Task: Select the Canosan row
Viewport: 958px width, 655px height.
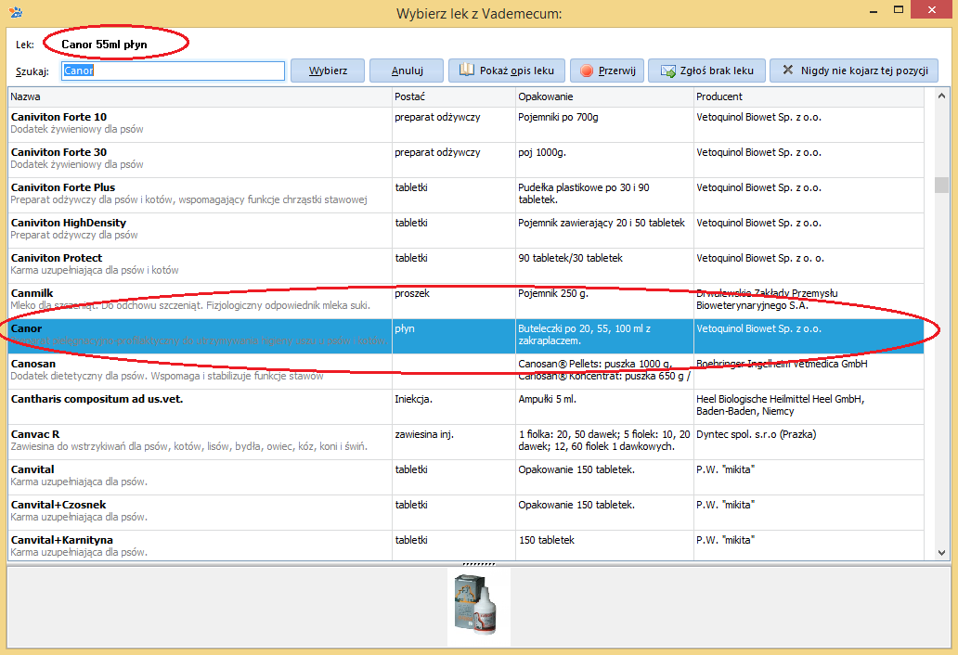Action: (x=466, y=372)
